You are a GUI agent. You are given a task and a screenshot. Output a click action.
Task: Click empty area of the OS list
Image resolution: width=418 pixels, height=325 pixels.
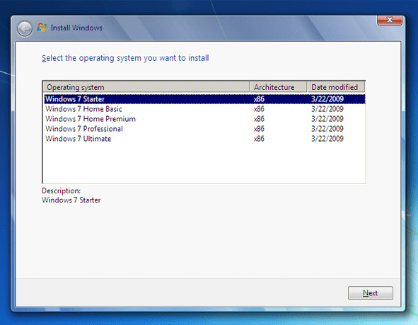[204, 164]
